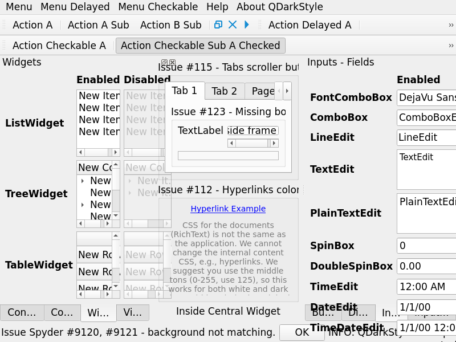This screenshot has height=342, width=456.
Task: Click the blue play arrow toolbar icon
Action: pyautogui.click(x=247, y=25)
